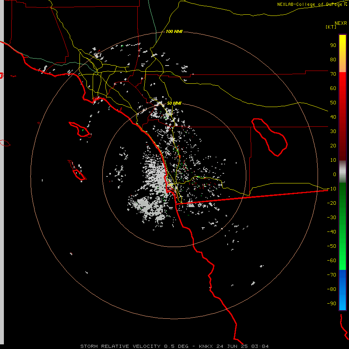
Task: Click the -80 scale value
Action: [x=332, y=289]
